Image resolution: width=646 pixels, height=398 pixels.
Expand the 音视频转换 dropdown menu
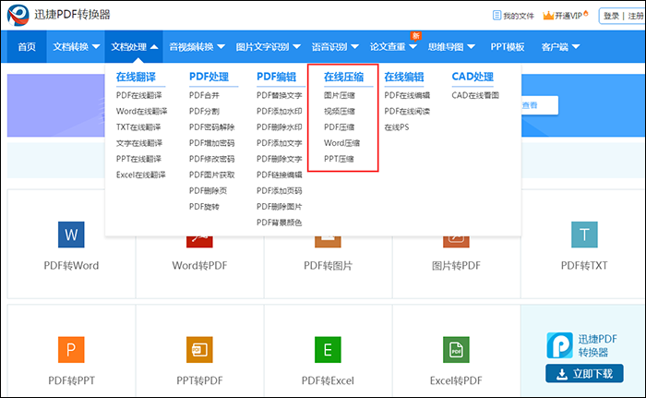pyautogui.click(x=197, y=46)
